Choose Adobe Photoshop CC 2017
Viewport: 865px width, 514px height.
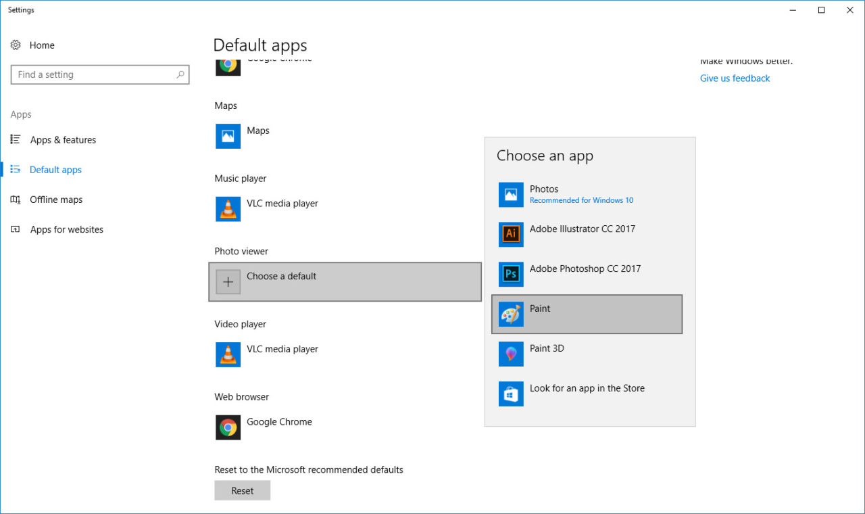pos(587,275)
